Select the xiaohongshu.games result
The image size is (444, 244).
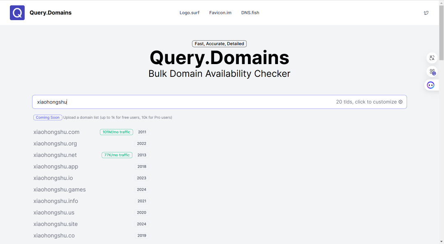point(60,190)
